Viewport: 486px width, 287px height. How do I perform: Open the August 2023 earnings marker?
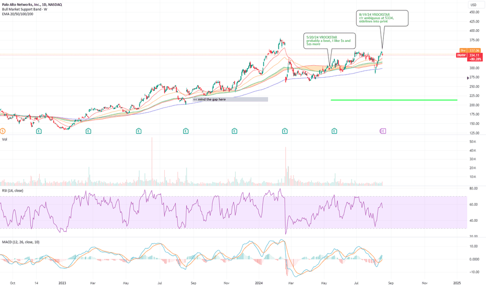[186, 131]
